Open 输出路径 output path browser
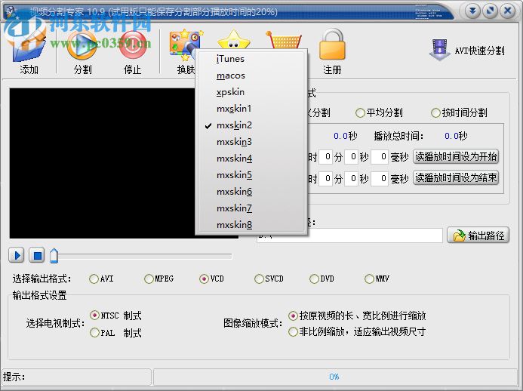The width and height of the screenshot is (523, 391). pos(478,236)
